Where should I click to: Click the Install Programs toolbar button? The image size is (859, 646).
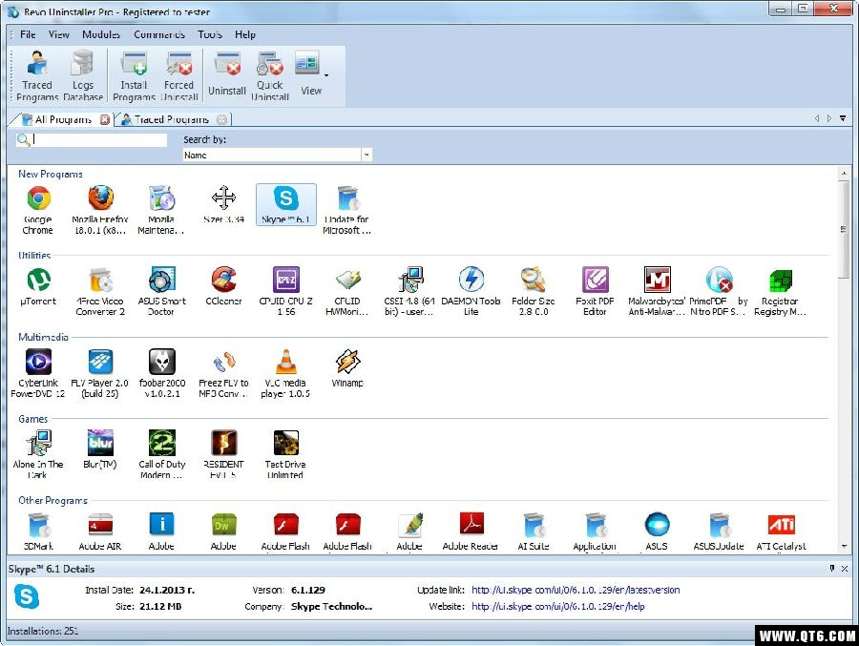135,75
